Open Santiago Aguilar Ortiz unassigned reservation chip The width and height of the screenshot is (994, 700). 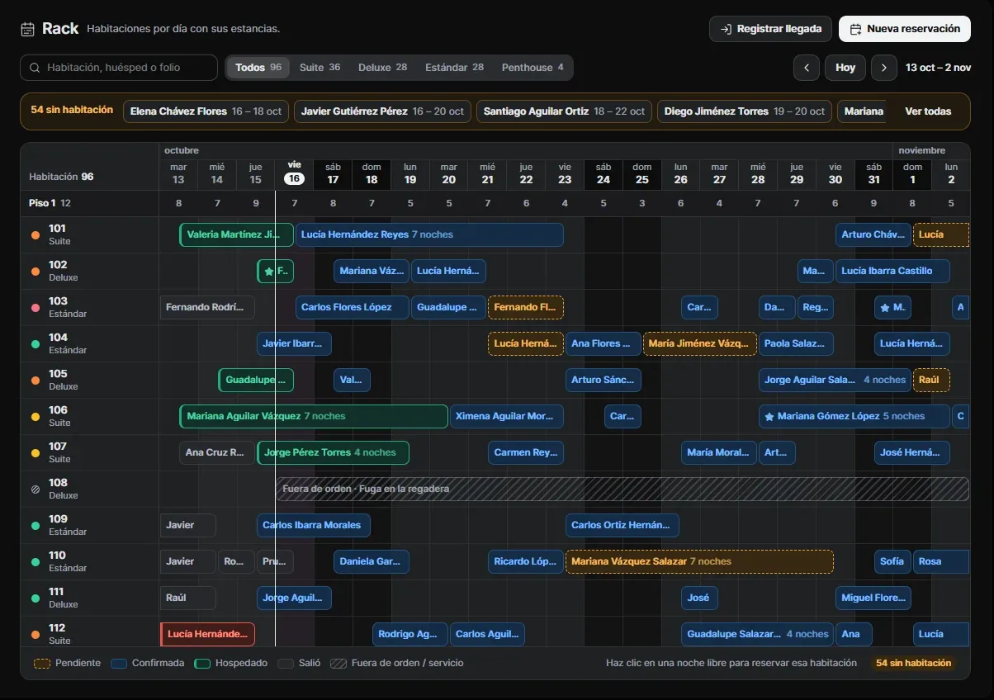point(564,111)
